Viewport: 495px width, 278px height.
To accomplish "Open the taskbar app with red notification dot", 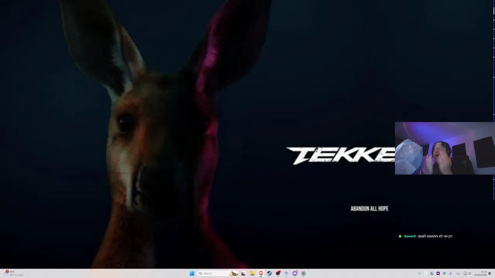I will coord(278,273).
